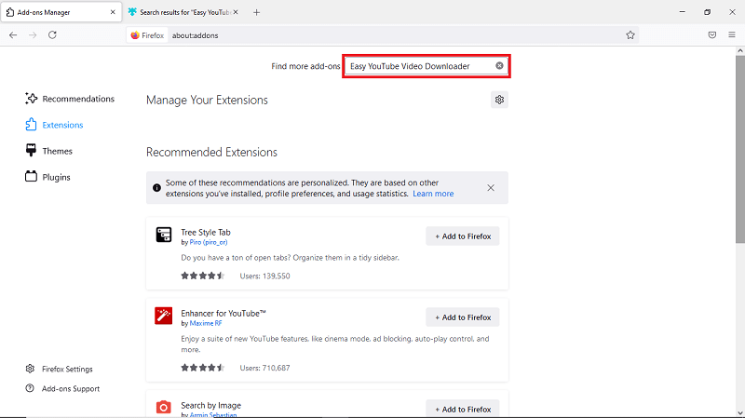Screen dimensions: 745x418
Task: Add Enhancer for YouTube to Firefox
Action: (x=463, y=317)
